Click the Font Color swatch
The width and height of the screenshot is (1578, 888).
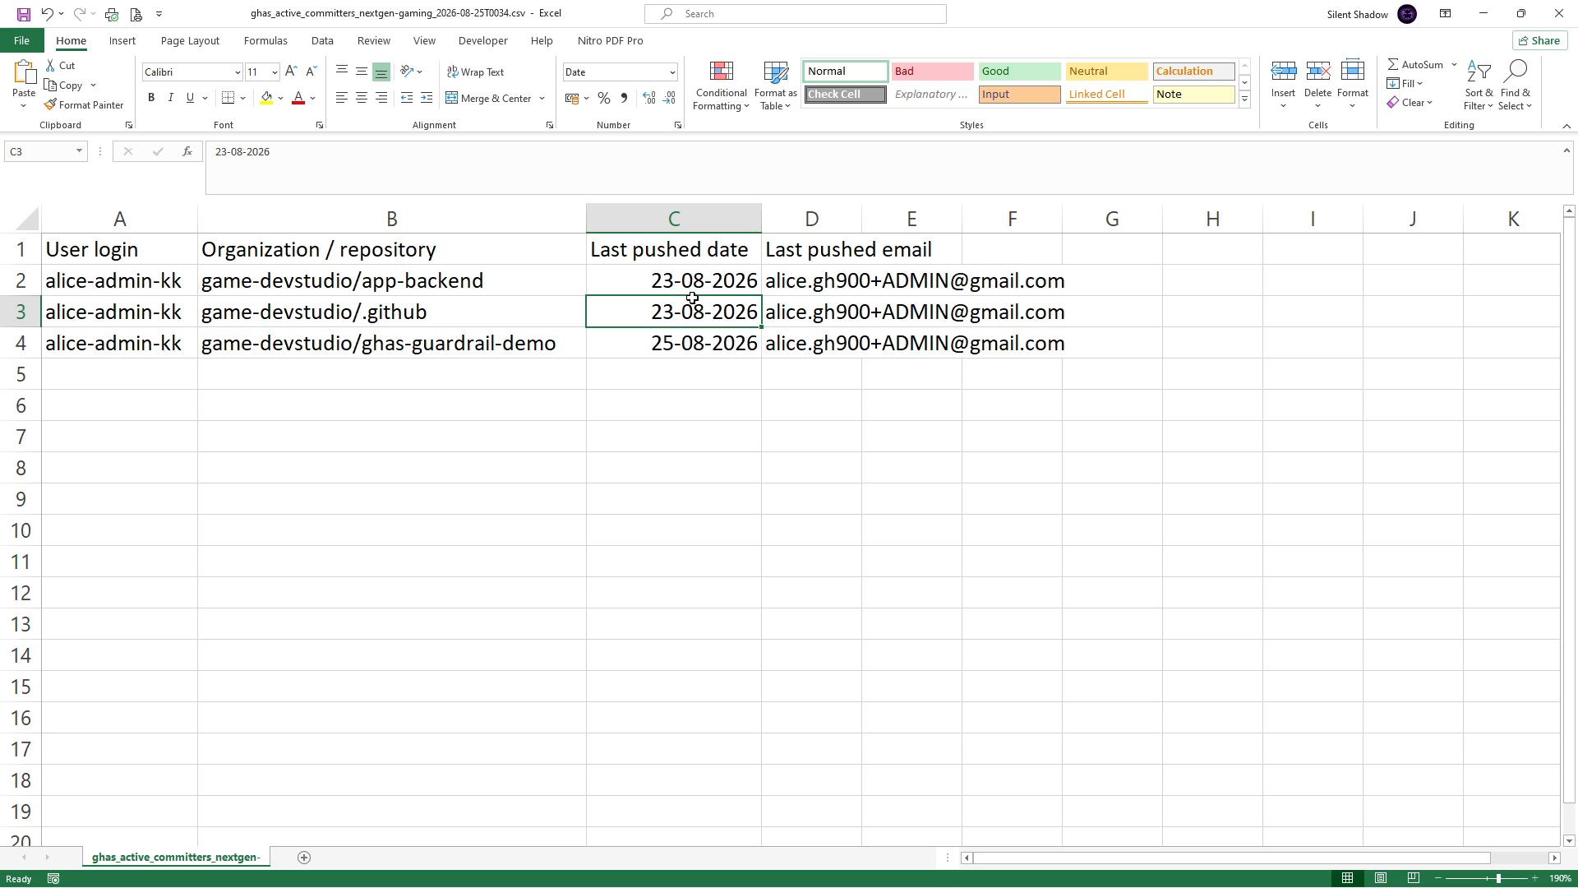pyautogui.click(x=298, y=99)
